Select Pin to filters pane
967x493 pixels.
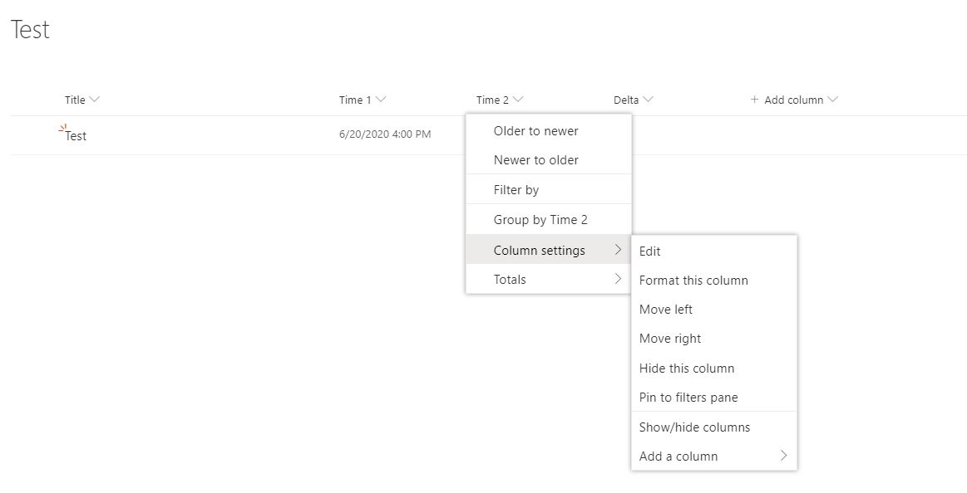(688, 398)
